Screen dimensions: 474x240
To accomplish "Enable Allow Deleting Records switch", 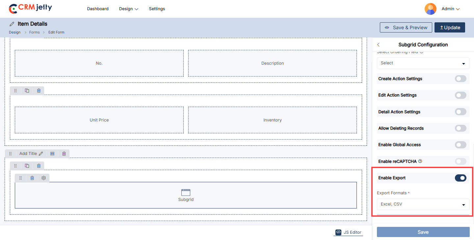I will 461,128.
